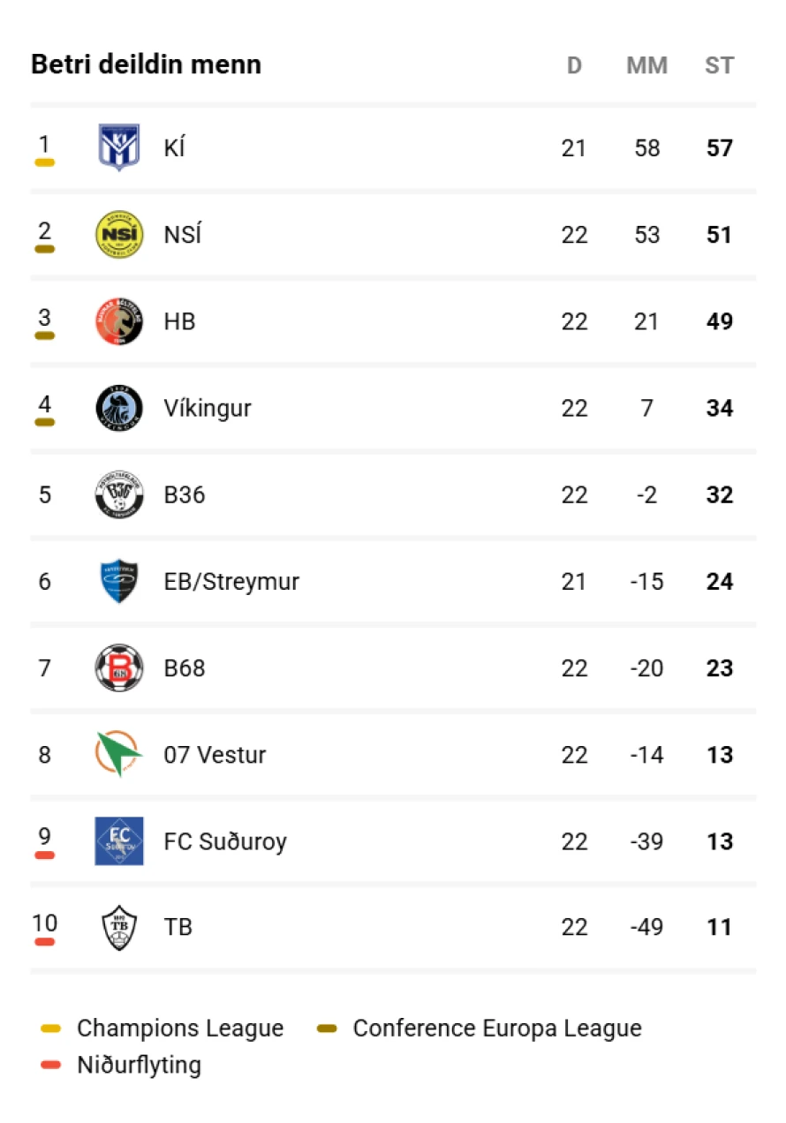
Task: Sort by the MM goal difference header
Action: (x=647, y=65)
